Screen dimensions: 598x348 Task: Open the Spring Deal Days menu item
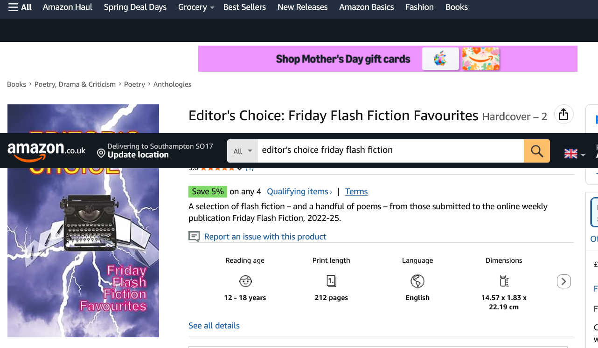[x=135, y=7]
